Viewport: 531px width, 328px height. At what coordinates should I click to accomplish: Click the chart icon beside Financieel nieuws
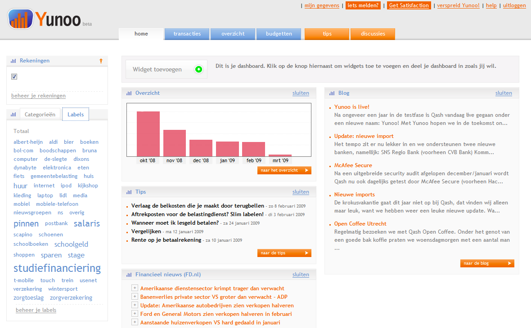129,275
